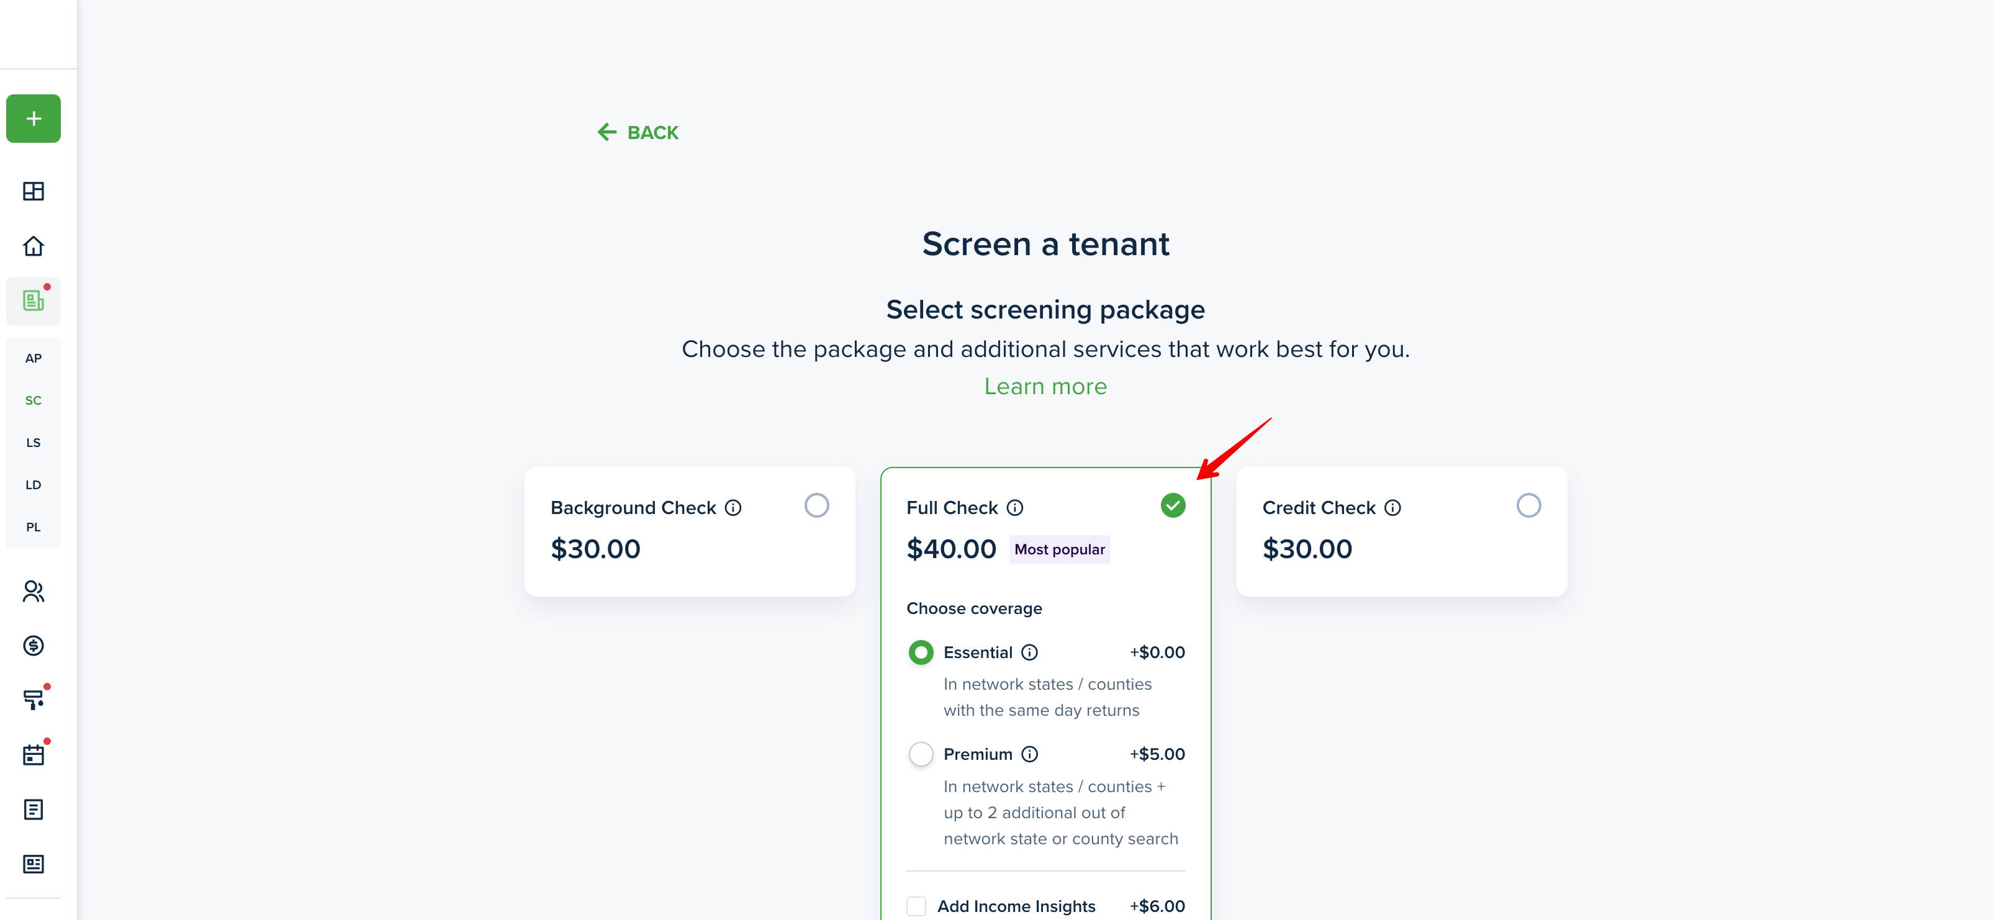Open the contacts people icon
1994x920 pixels.
[34, 591]
